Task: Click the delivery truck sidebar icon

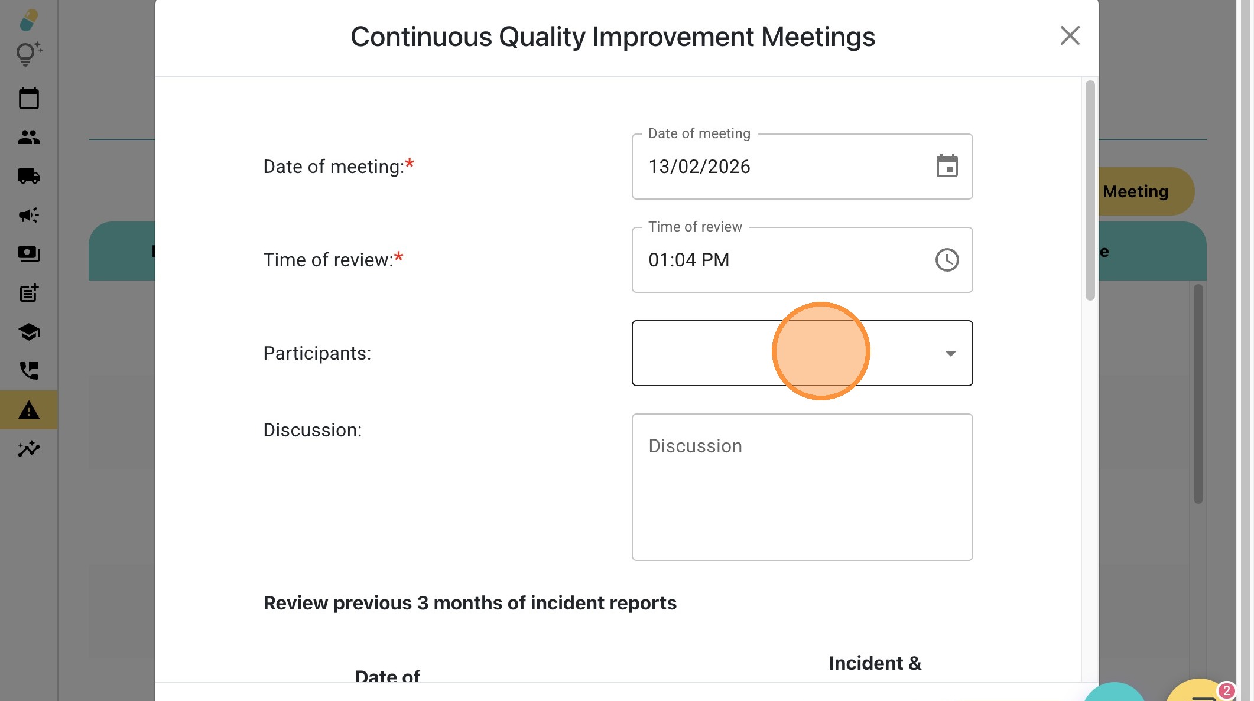Action: [28, 176]
